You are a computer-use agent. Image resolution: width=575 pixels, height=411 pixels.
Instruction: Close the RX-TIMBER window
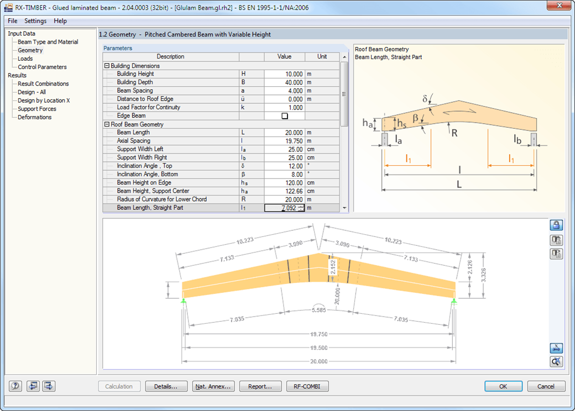(x=559, y=5)
